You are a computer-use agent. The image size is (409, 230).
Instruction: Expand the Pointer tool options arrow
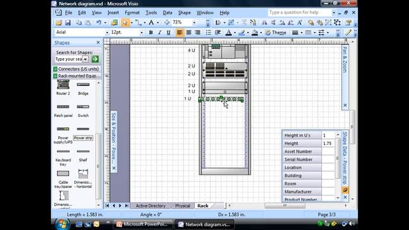(132, 23)
